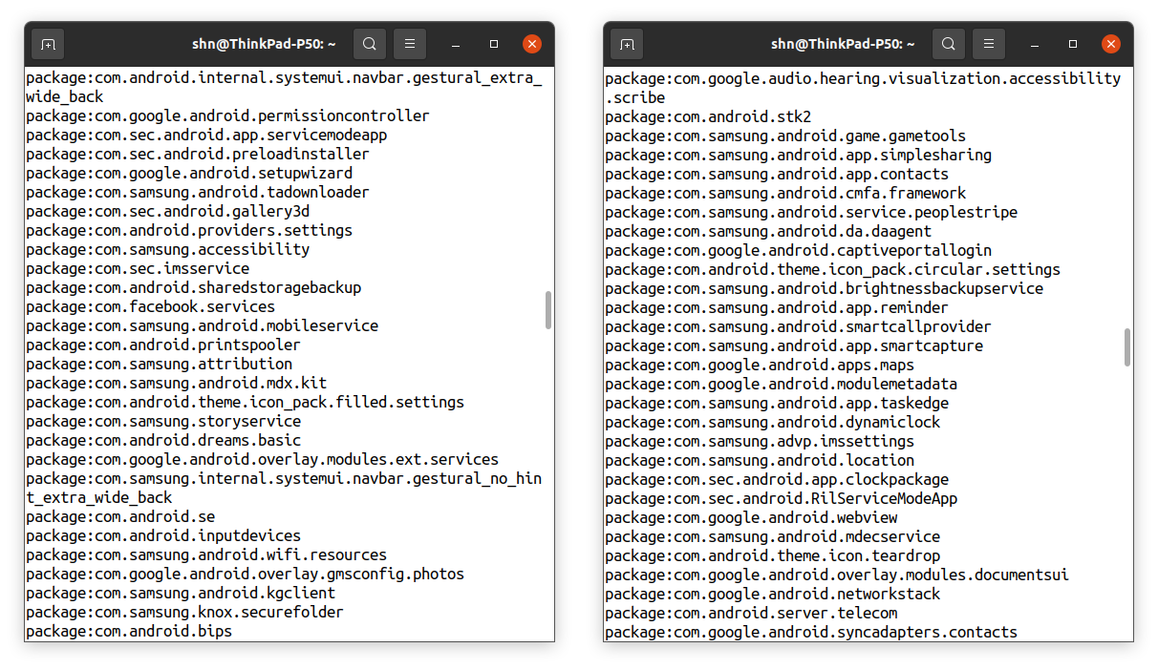Click line com.android.se

(x=120, y=517)
